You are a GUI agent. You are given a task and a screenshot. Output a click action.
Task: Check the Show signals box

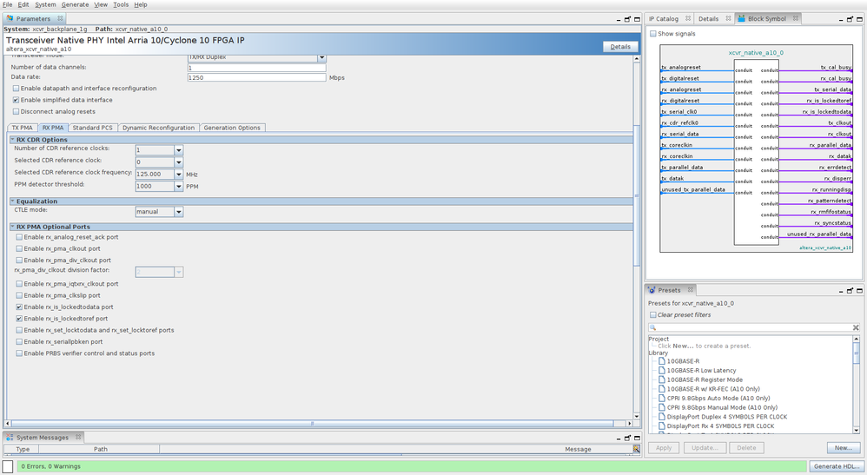653,34
